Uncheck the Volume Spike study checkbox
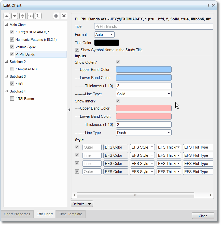Viewport: 221px width, 225px height. tap(12, 47)
